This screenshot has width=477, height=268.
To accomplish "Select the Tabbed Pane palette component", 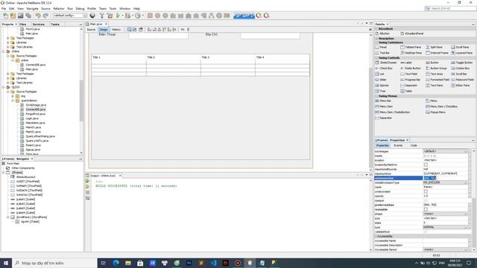I will coord(411,48).
